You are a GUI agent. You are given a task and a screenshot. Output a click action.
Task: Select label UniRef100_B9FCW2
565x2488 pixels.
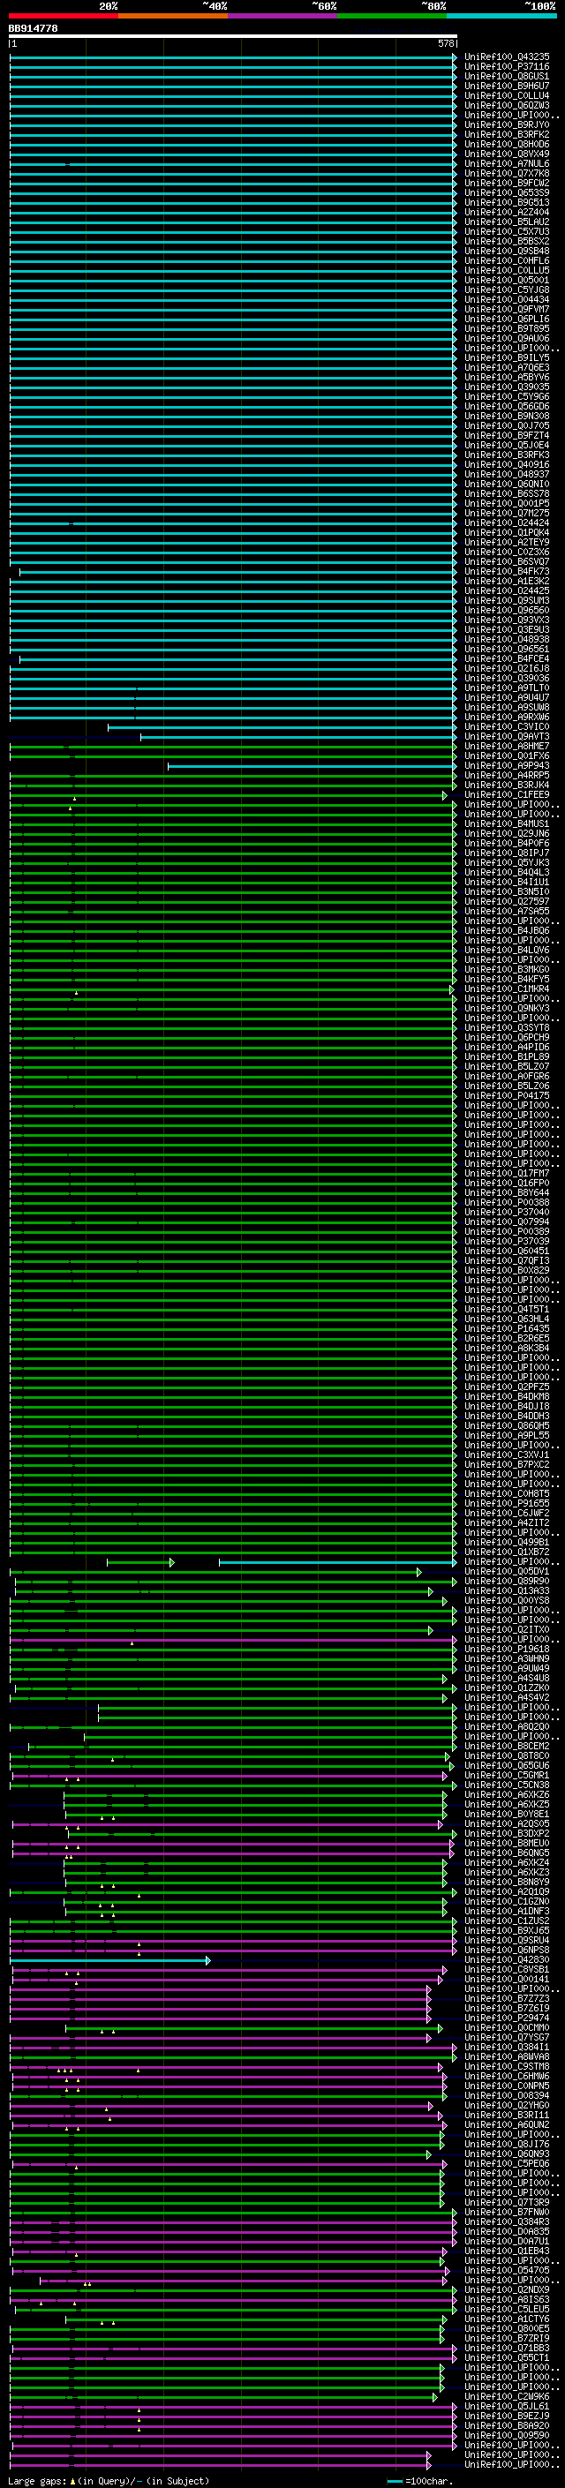point(507,184)
